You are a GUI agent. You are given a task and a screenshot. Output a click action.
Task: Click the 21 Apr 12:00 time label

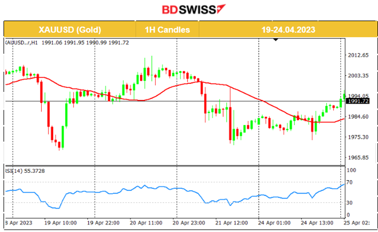pyautogui.click(x=232, y=223)
